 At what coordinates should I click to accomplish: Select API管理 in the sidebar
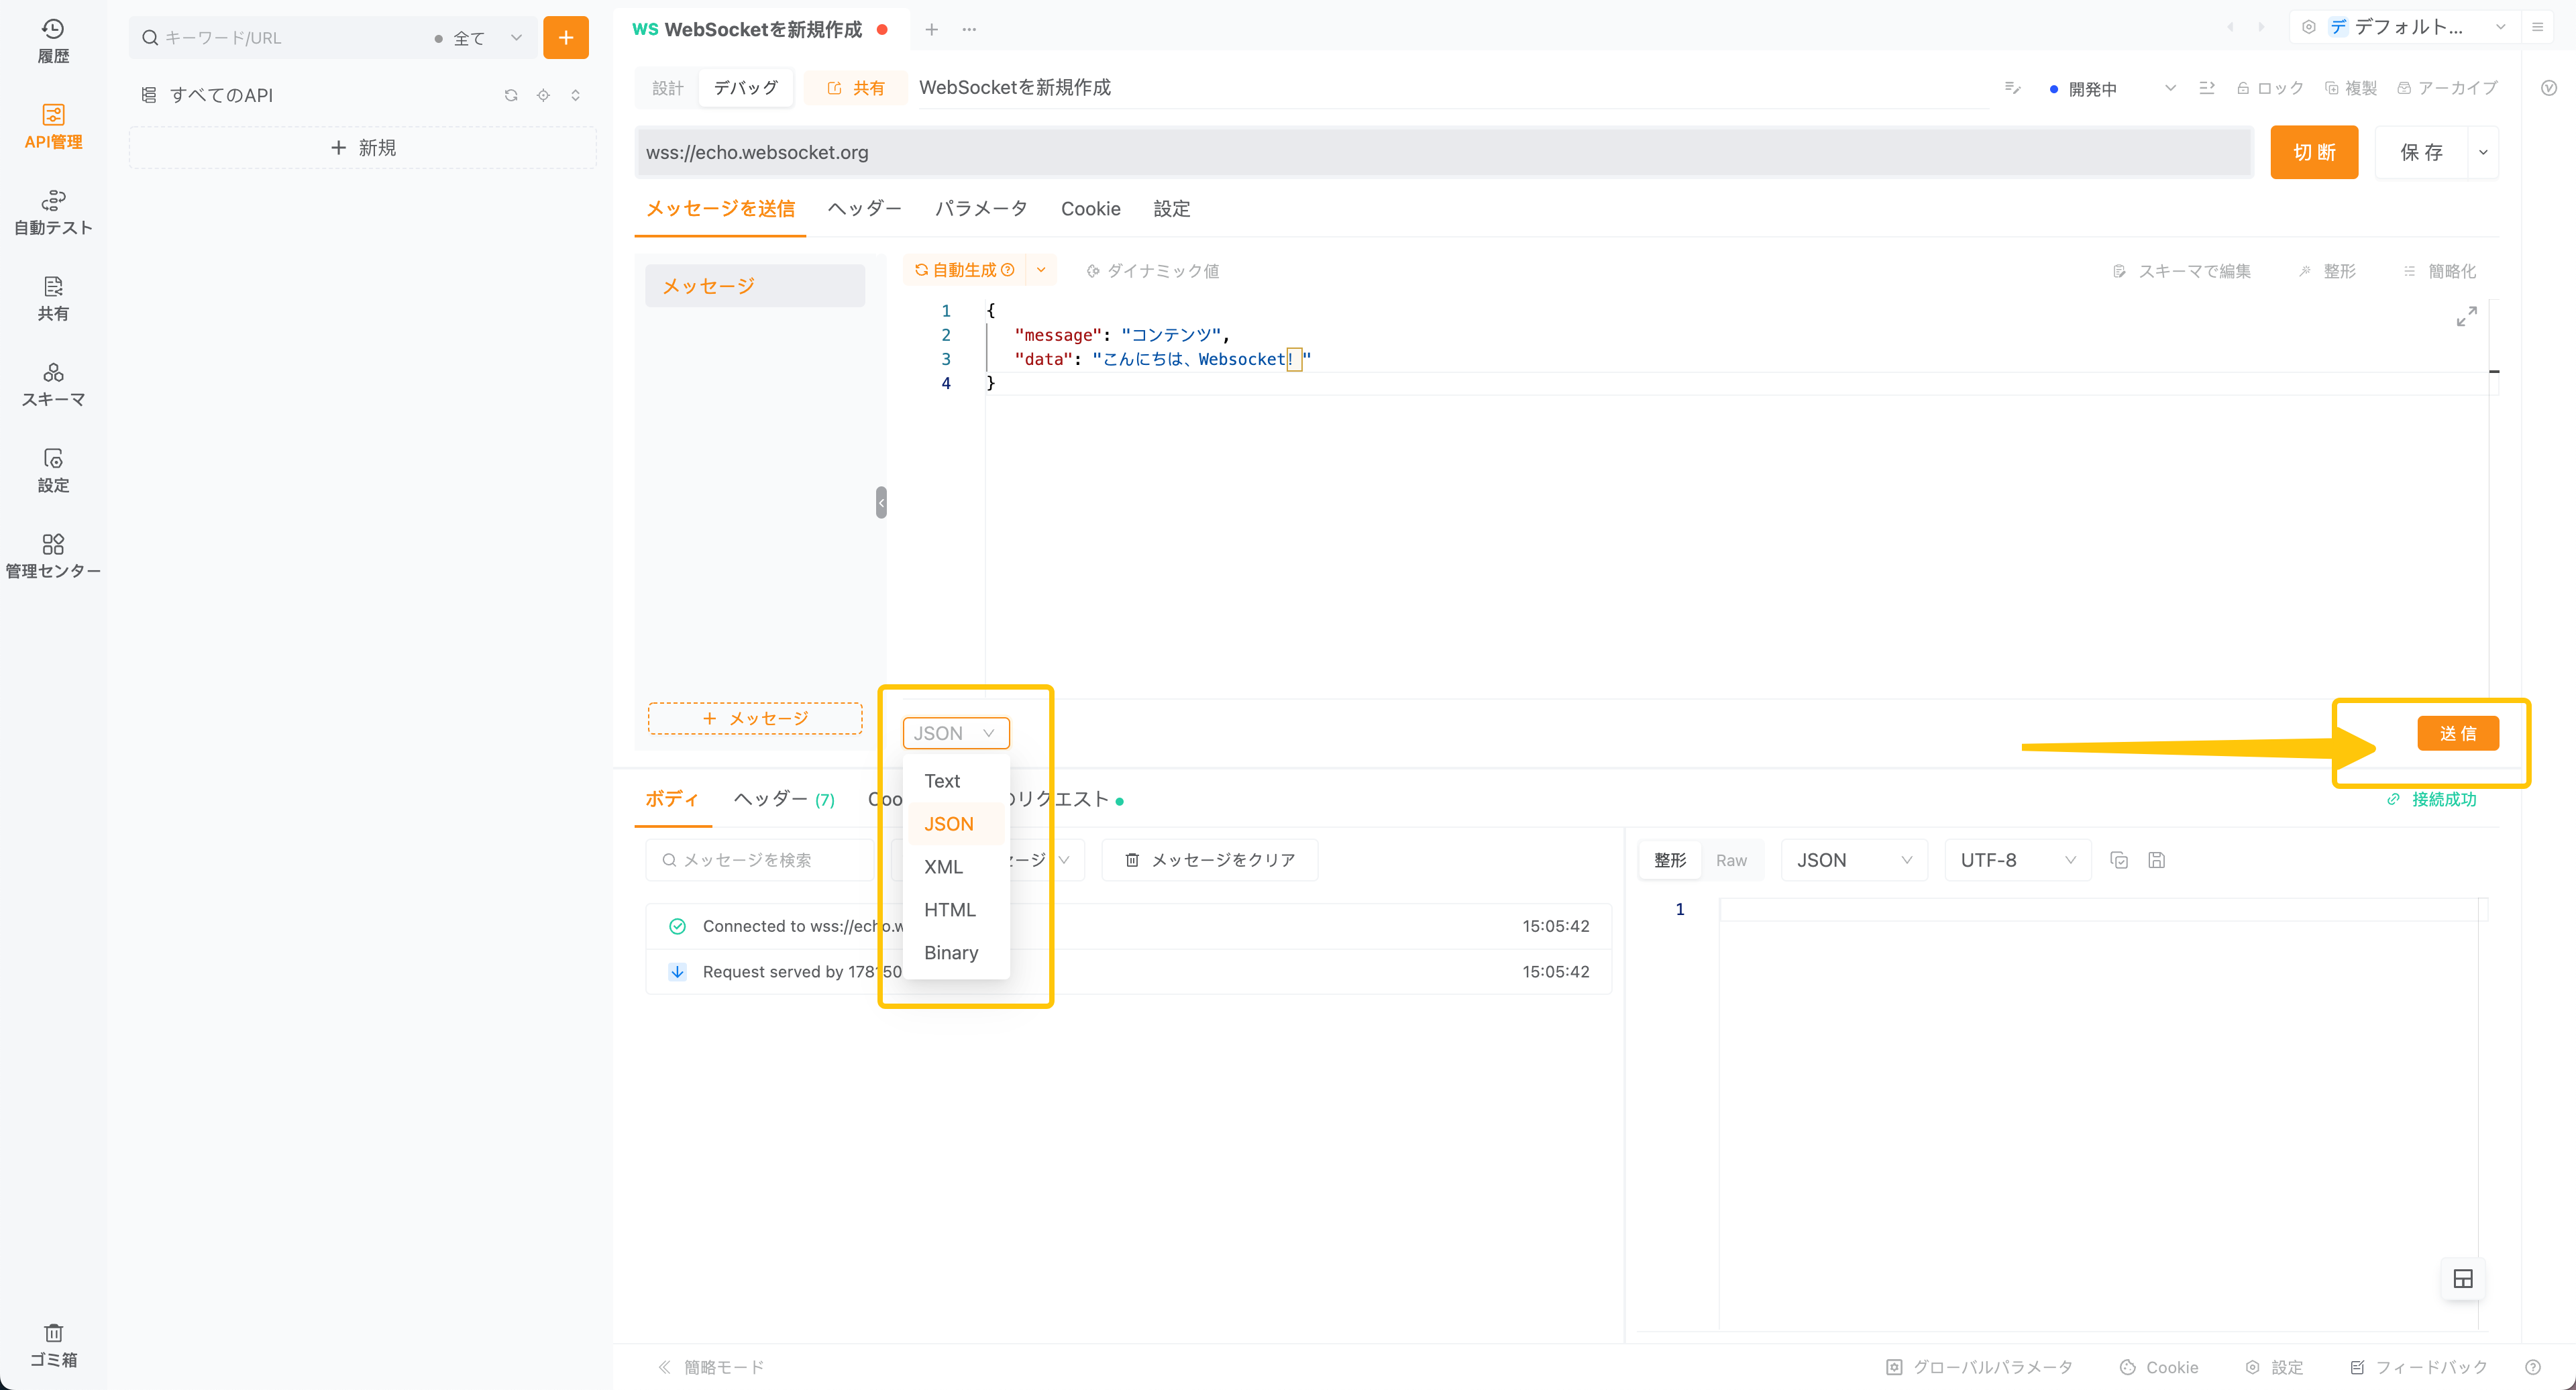[x=53, y=127]
